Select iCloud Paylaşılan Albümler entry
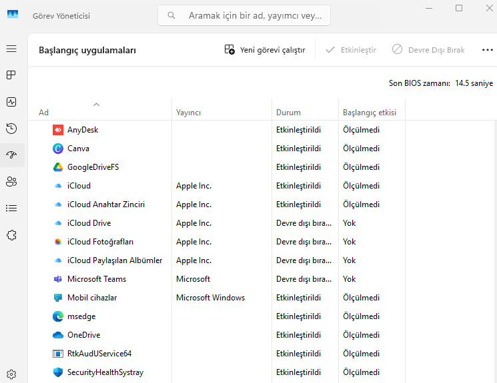The height and width of the screenshot is (383, 497). [x=115, y=260]
